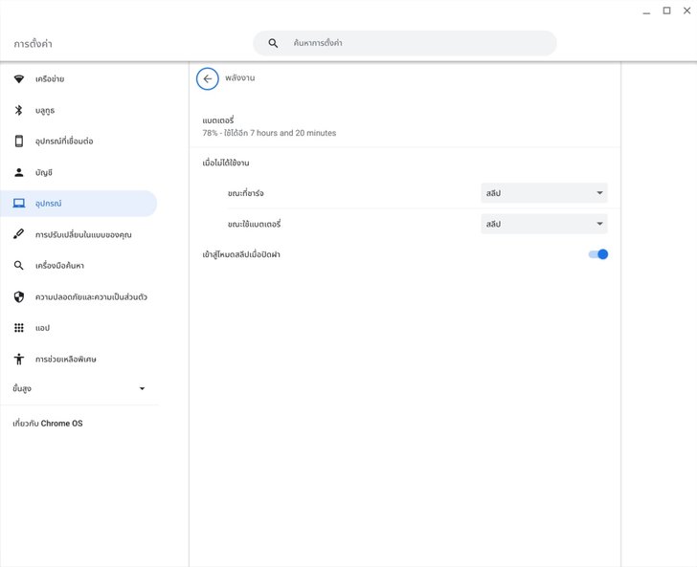This screenshot has height=567, width=697.
Task: Open เกี่ยวกับ Chrome OS page
Action: (x=48, y=424)
